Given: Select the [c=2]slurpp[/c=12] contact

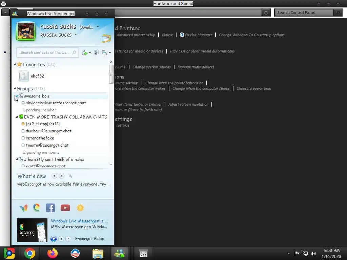Looking at the screenshot, I should coord(43,124).
